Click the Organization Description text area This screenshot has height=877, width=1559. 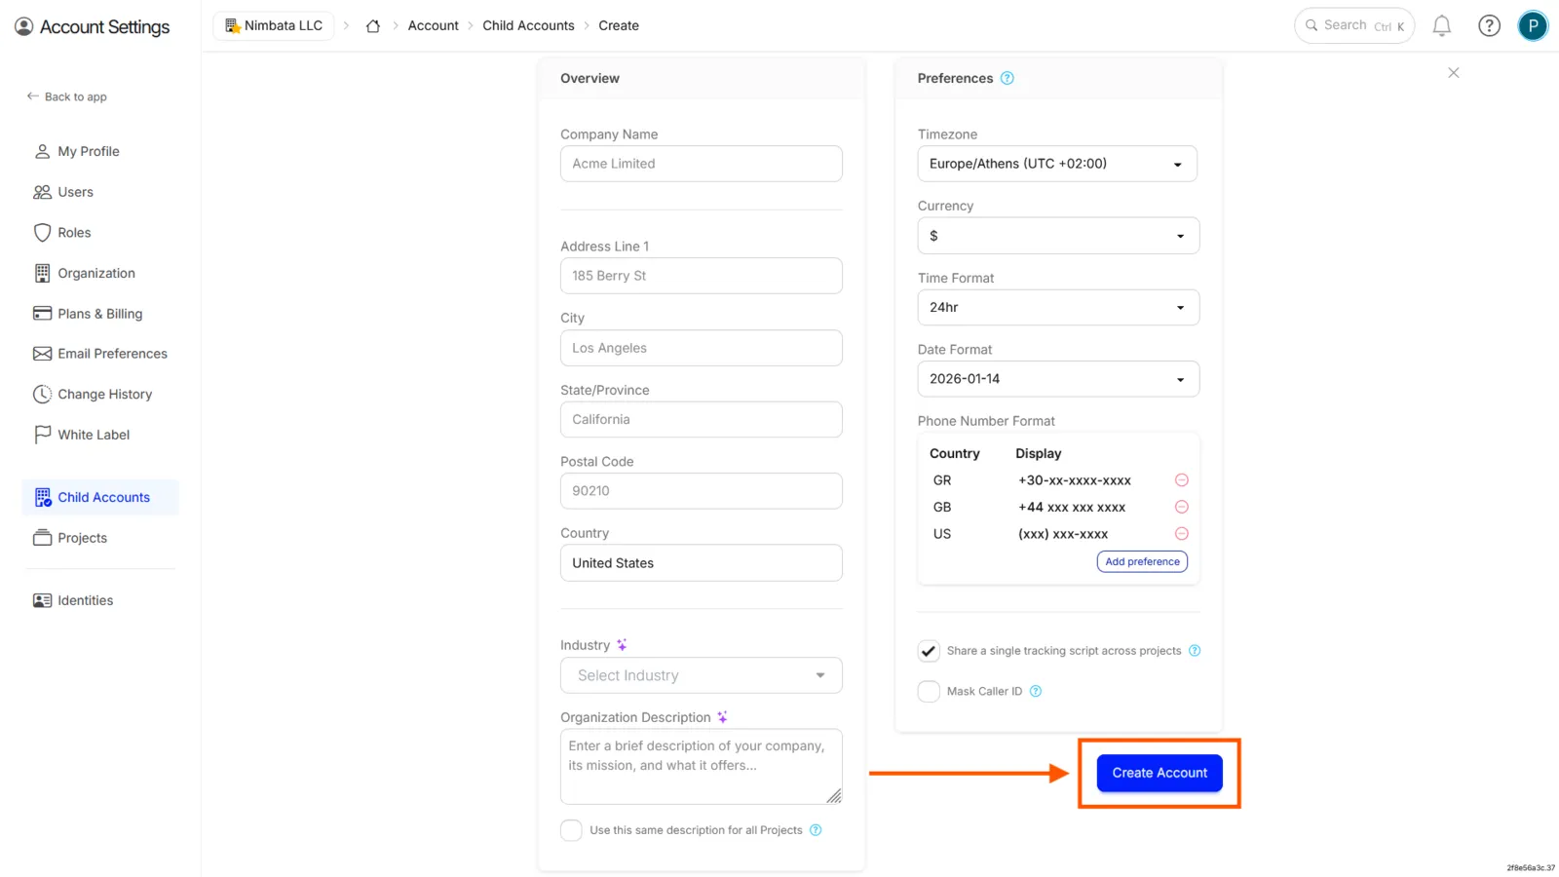[x=702, y=767]
